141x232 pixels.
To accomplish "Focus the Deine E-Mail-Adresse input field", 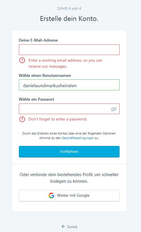I will [x=69, y=50].
